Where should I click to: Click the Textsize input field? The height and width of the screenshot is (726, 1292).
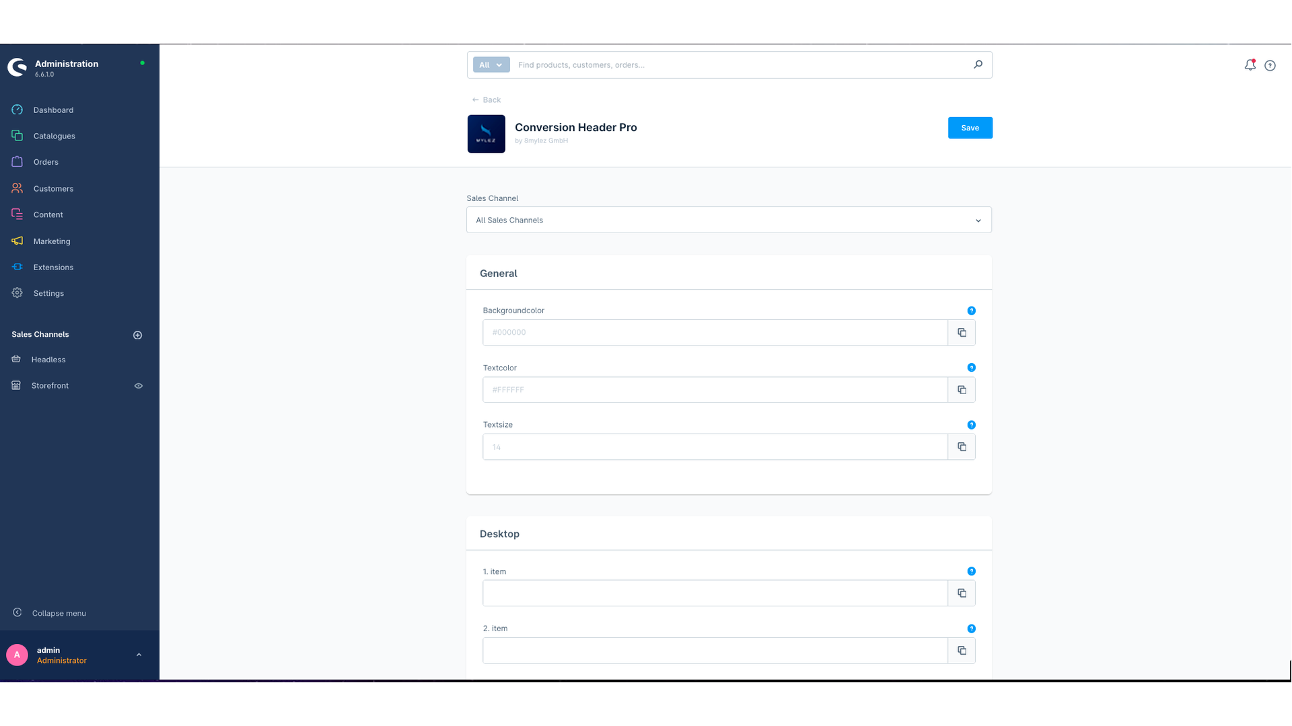click(x=715, y=447)
